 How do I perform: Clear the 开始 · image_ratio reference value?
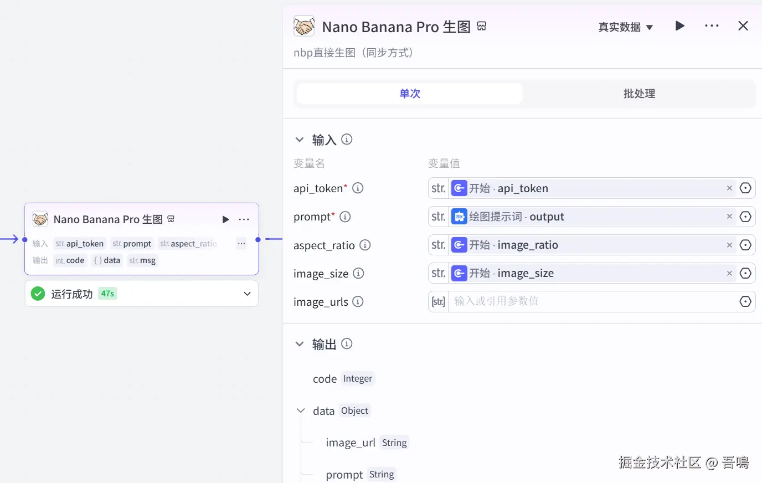pyautogui.click(x=729, y=245)
